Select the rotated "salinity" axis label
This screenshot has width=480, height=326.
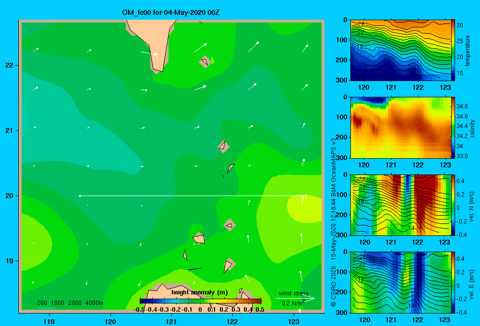pyautogui.click(x=472, y=128)
